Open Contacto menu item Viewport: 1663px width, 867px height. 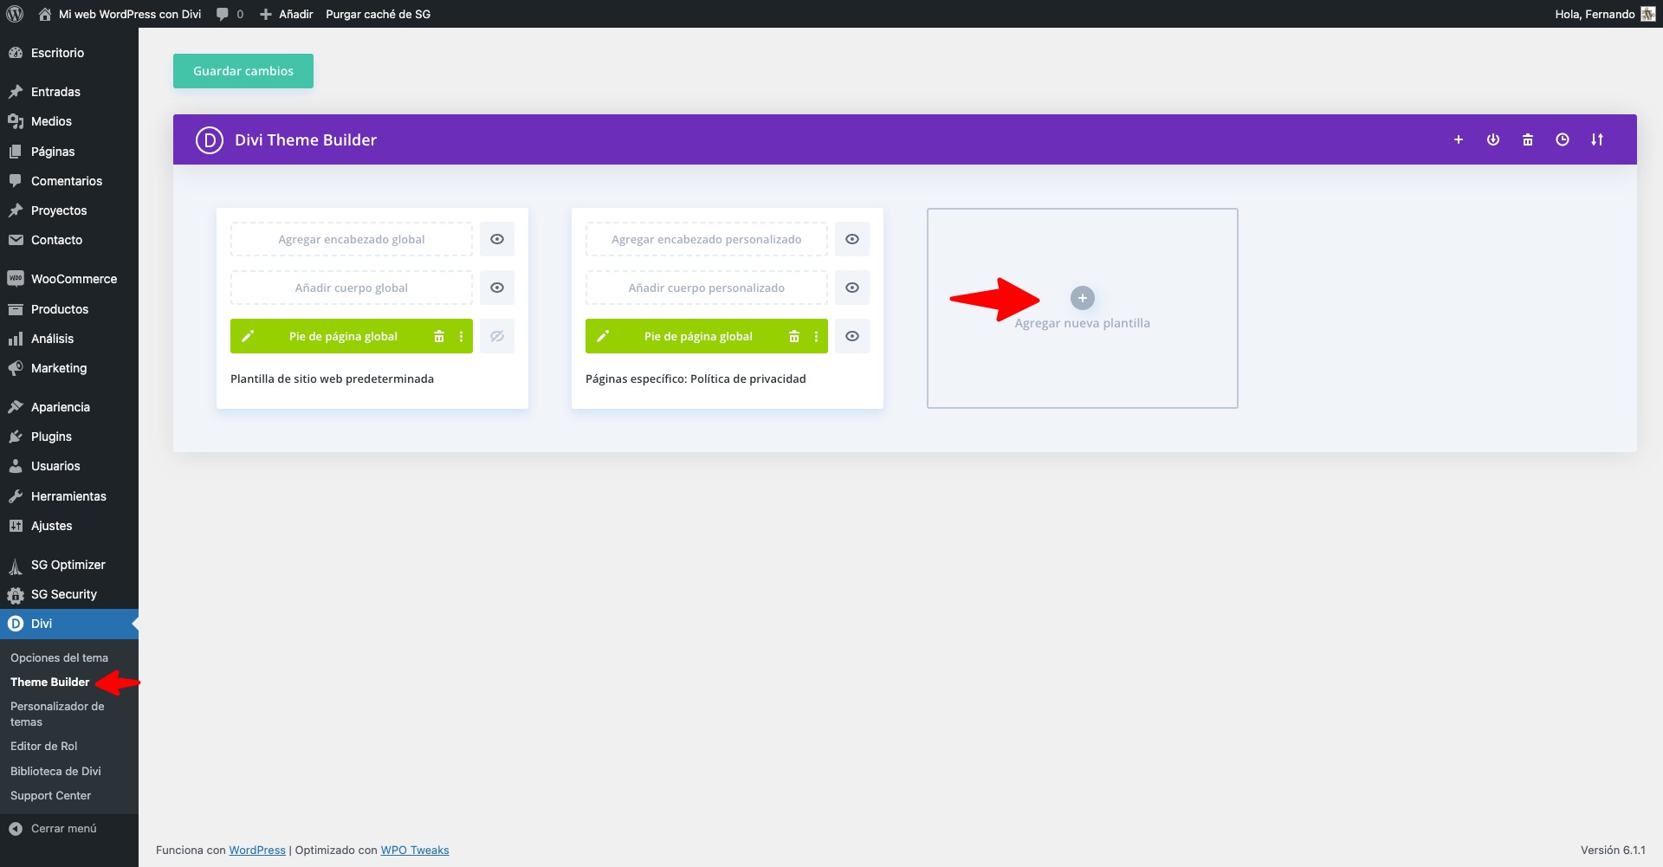(69, 240)
